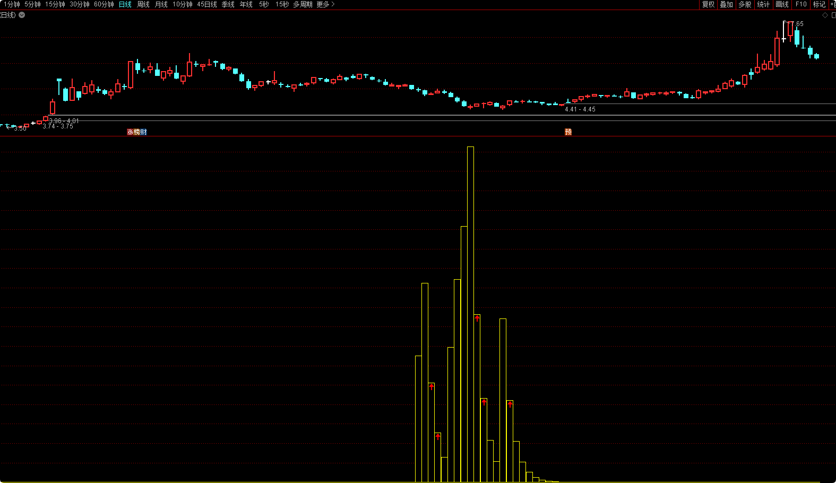Click red arrow on tallest marked yellow bar
The height and width of the screenshot is (483, 836).
tap(477, 318)
